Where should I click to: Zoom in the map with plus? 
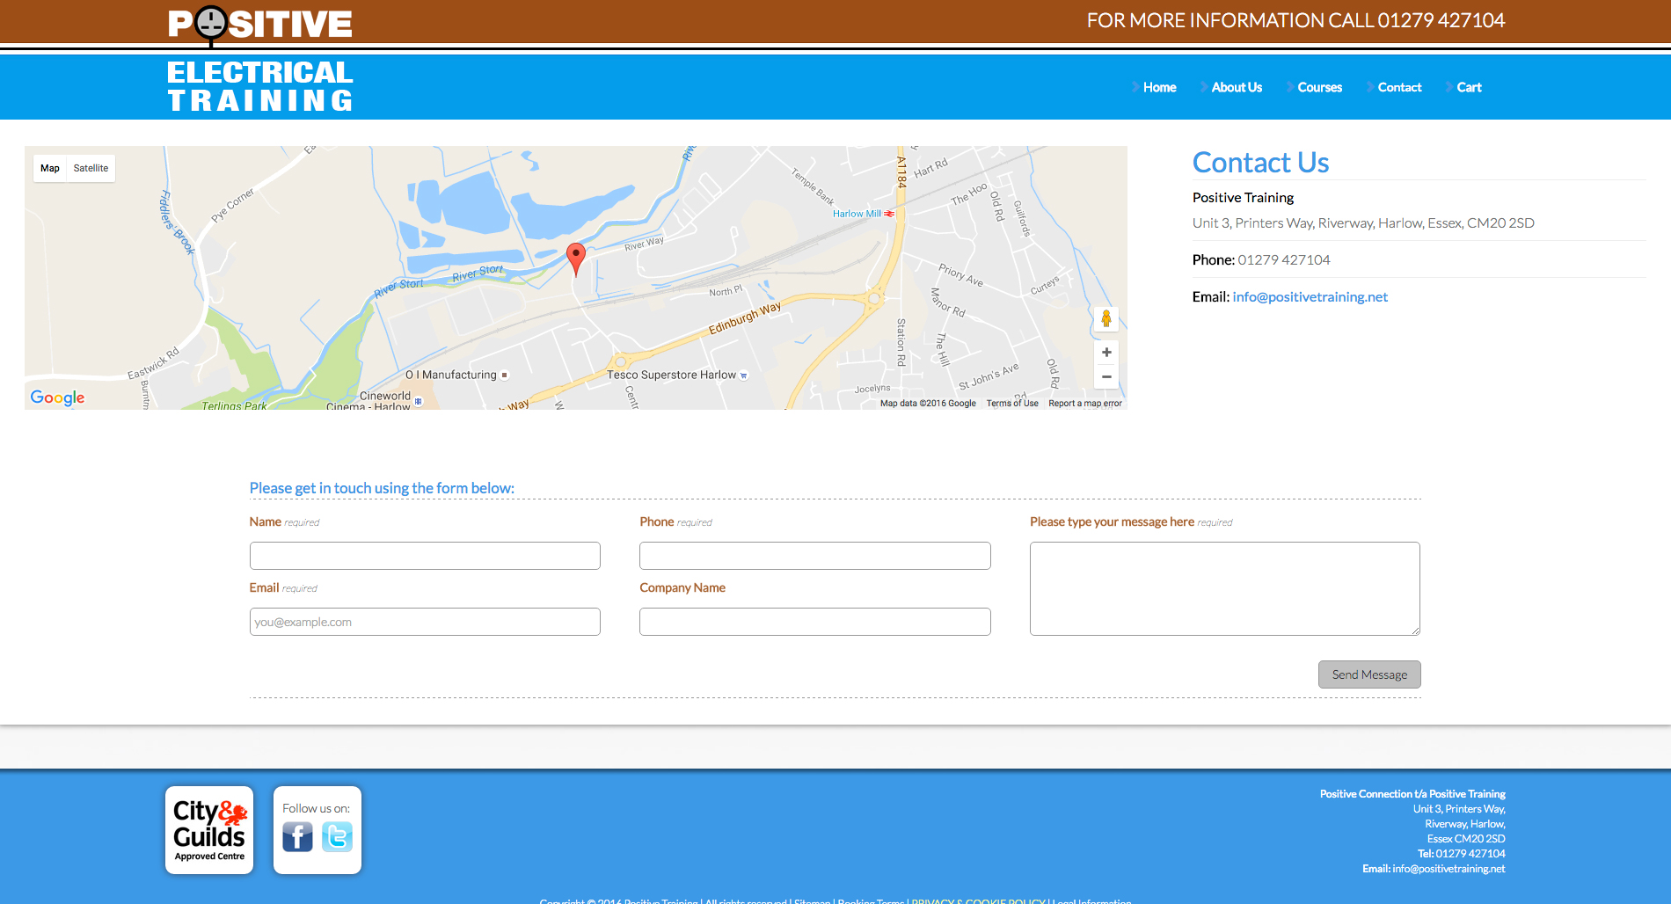click(1105, 353)
